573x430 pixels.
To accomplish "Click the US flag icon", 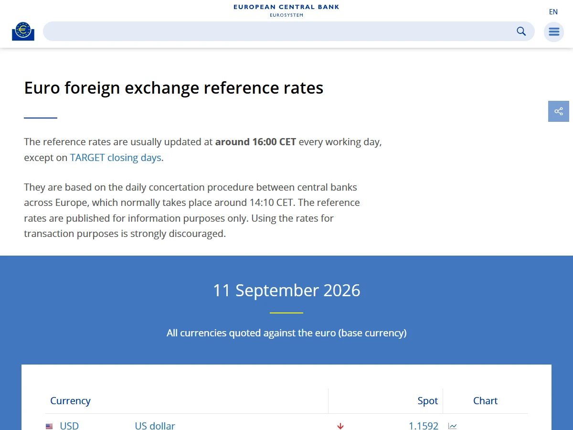I will (49, 426).
